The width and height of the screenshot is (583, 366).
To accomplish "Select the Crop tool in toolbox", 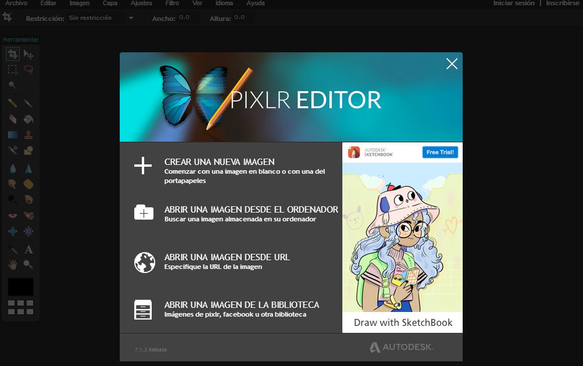I will 13,54.
